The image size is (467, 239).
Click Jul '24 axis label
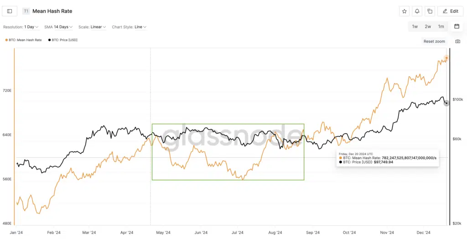pyautogui.click(x=237, y=233)
